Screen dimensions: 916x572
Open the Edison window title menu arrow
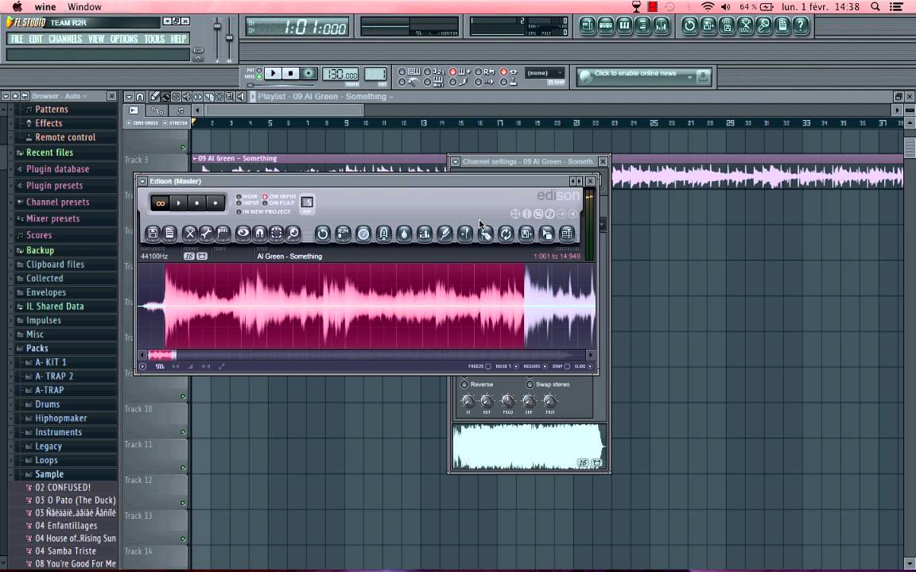pos(142,181)
